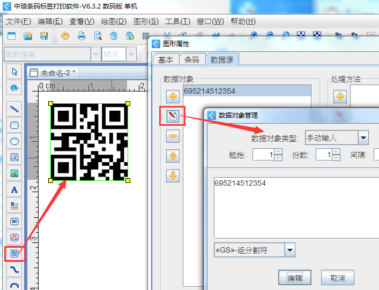Switch to the 条码 tab
The image size is (379, 290).
click(192, 59)
